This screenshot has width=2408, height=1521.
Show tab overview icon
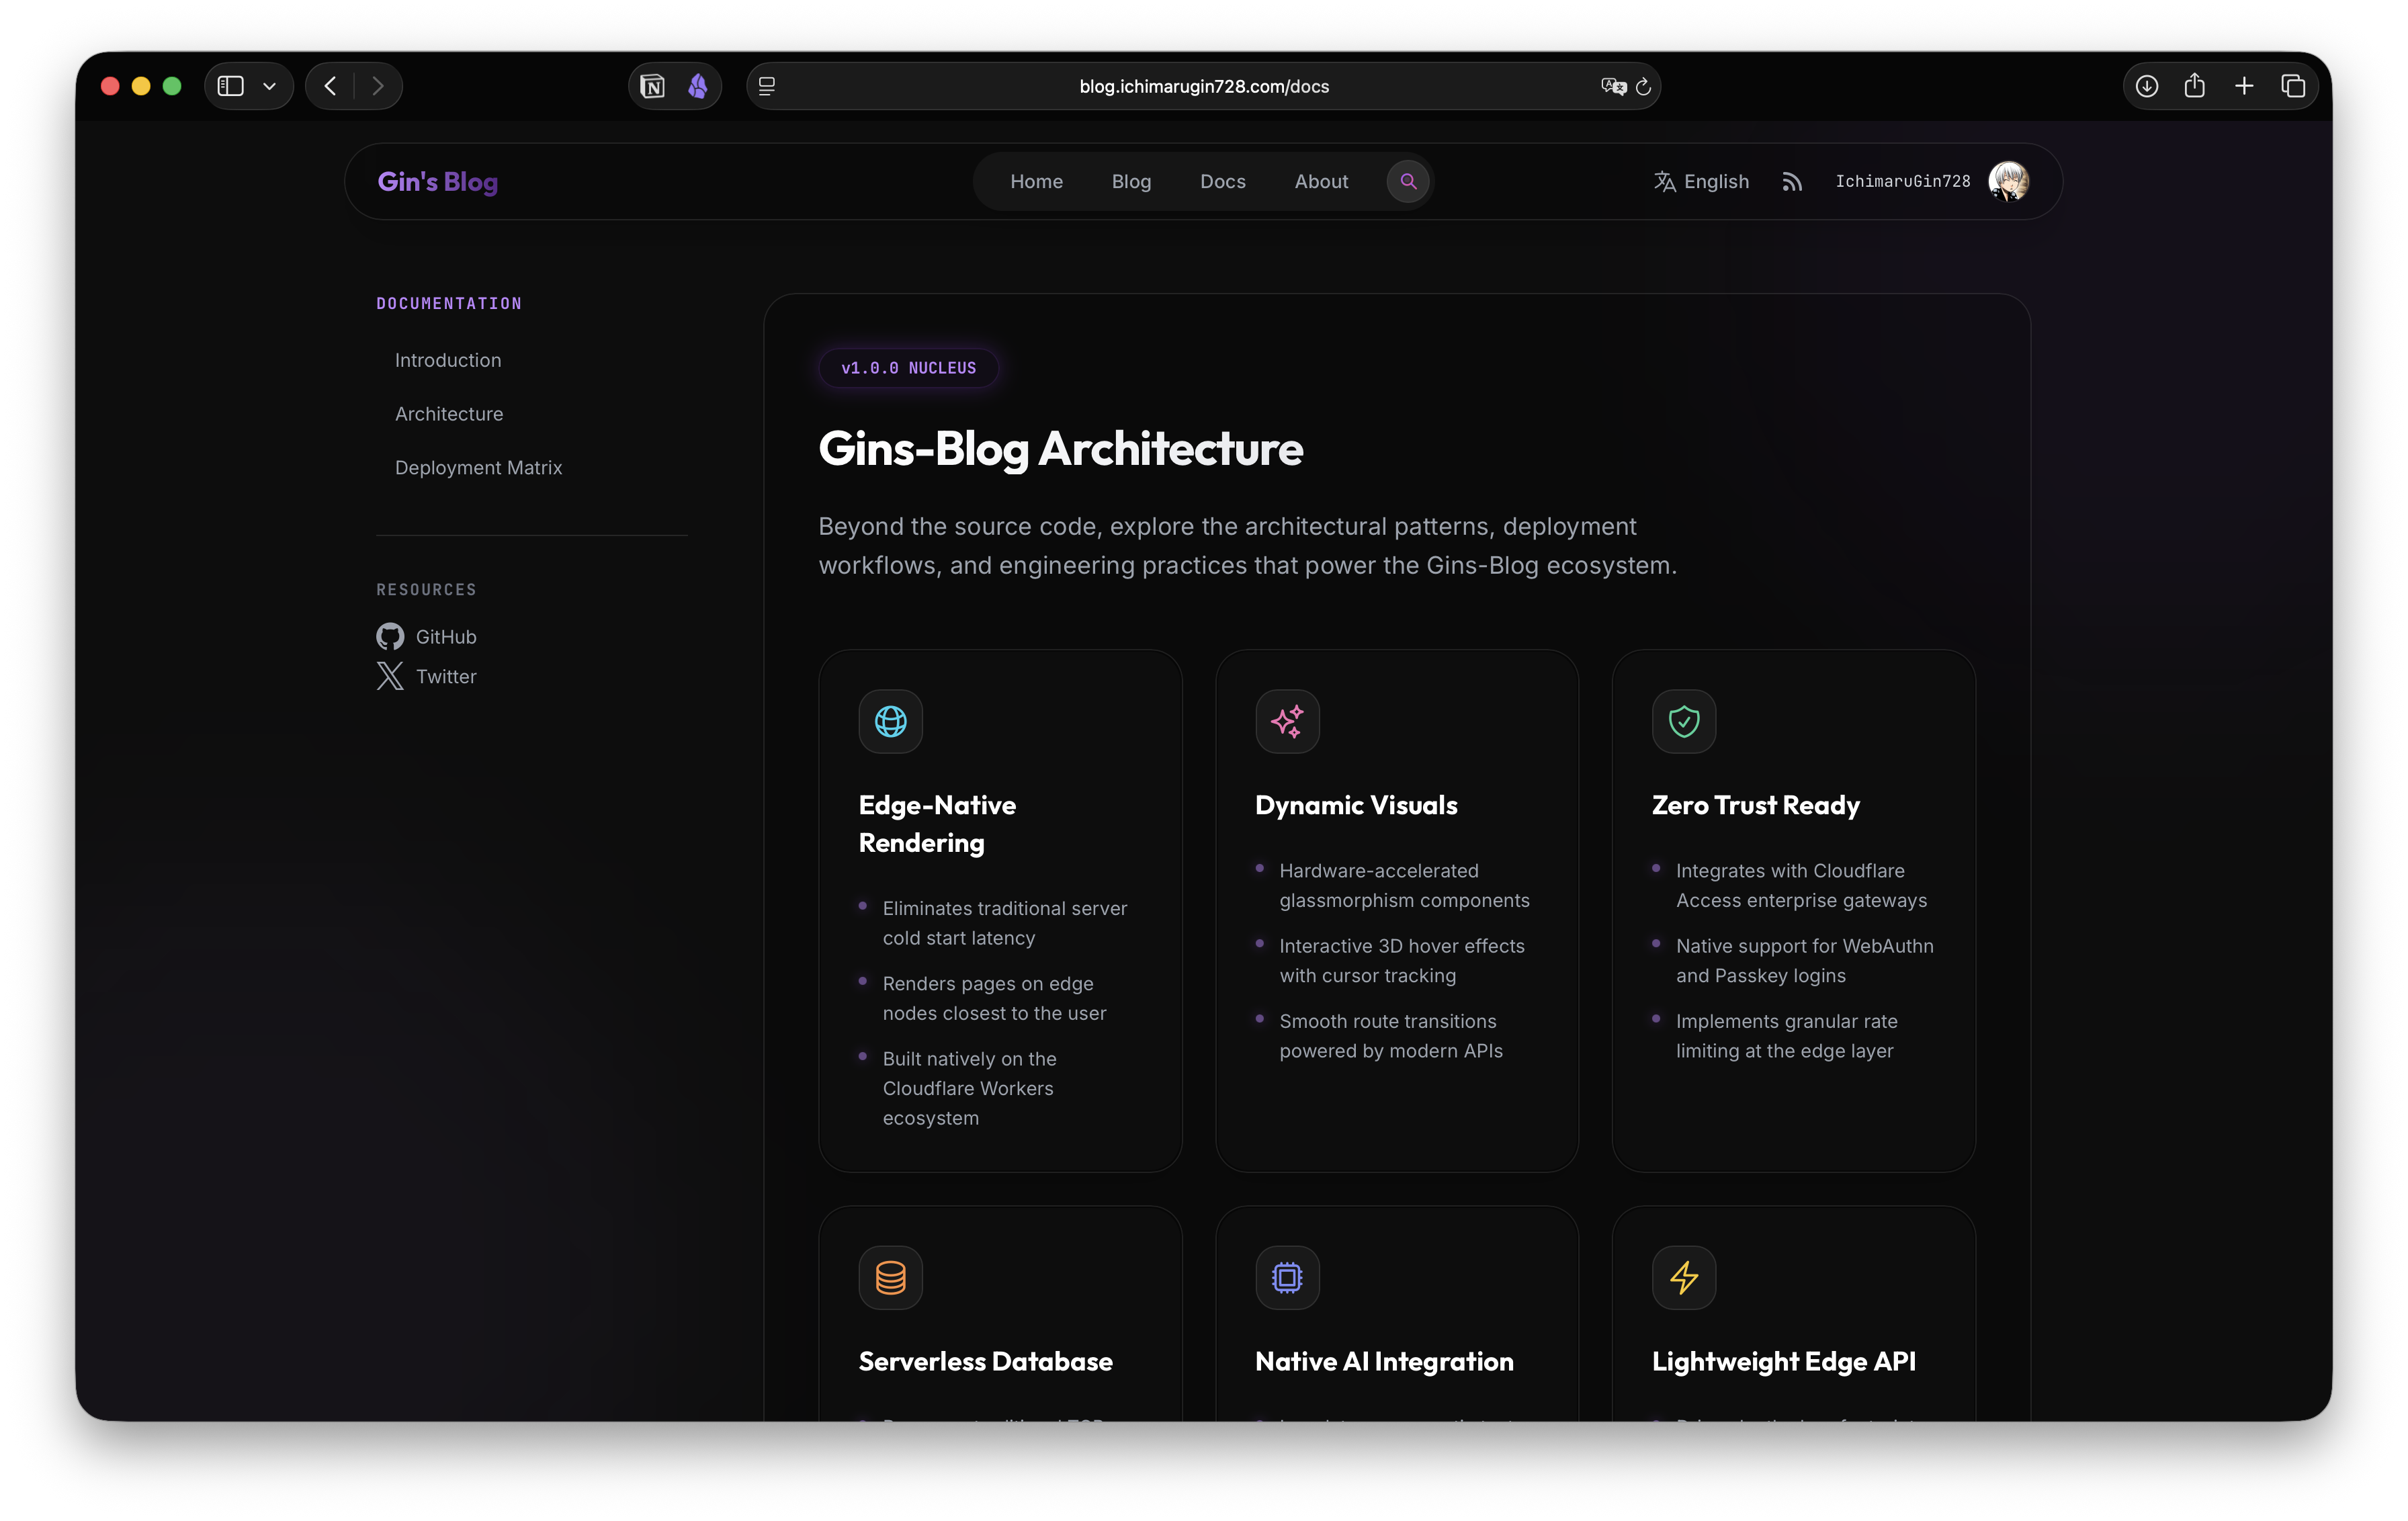coord(2293,86)
